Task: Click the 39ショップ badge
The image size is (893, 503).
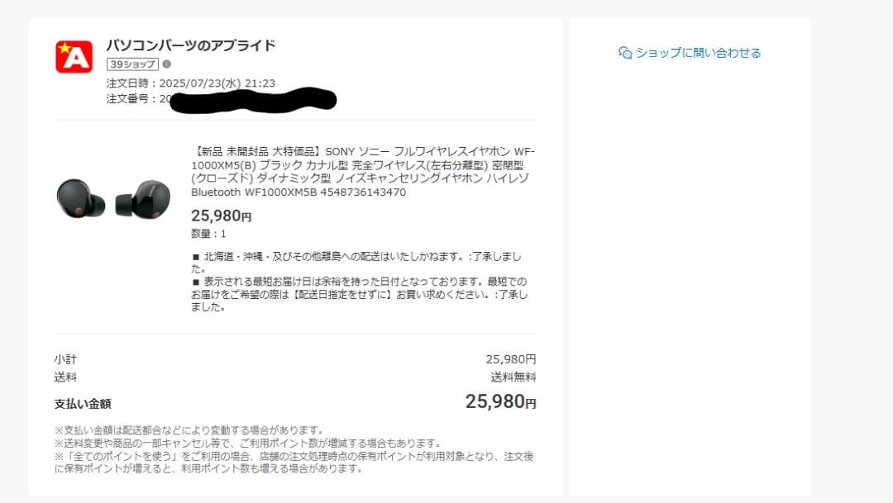Action: click(132, 64)
